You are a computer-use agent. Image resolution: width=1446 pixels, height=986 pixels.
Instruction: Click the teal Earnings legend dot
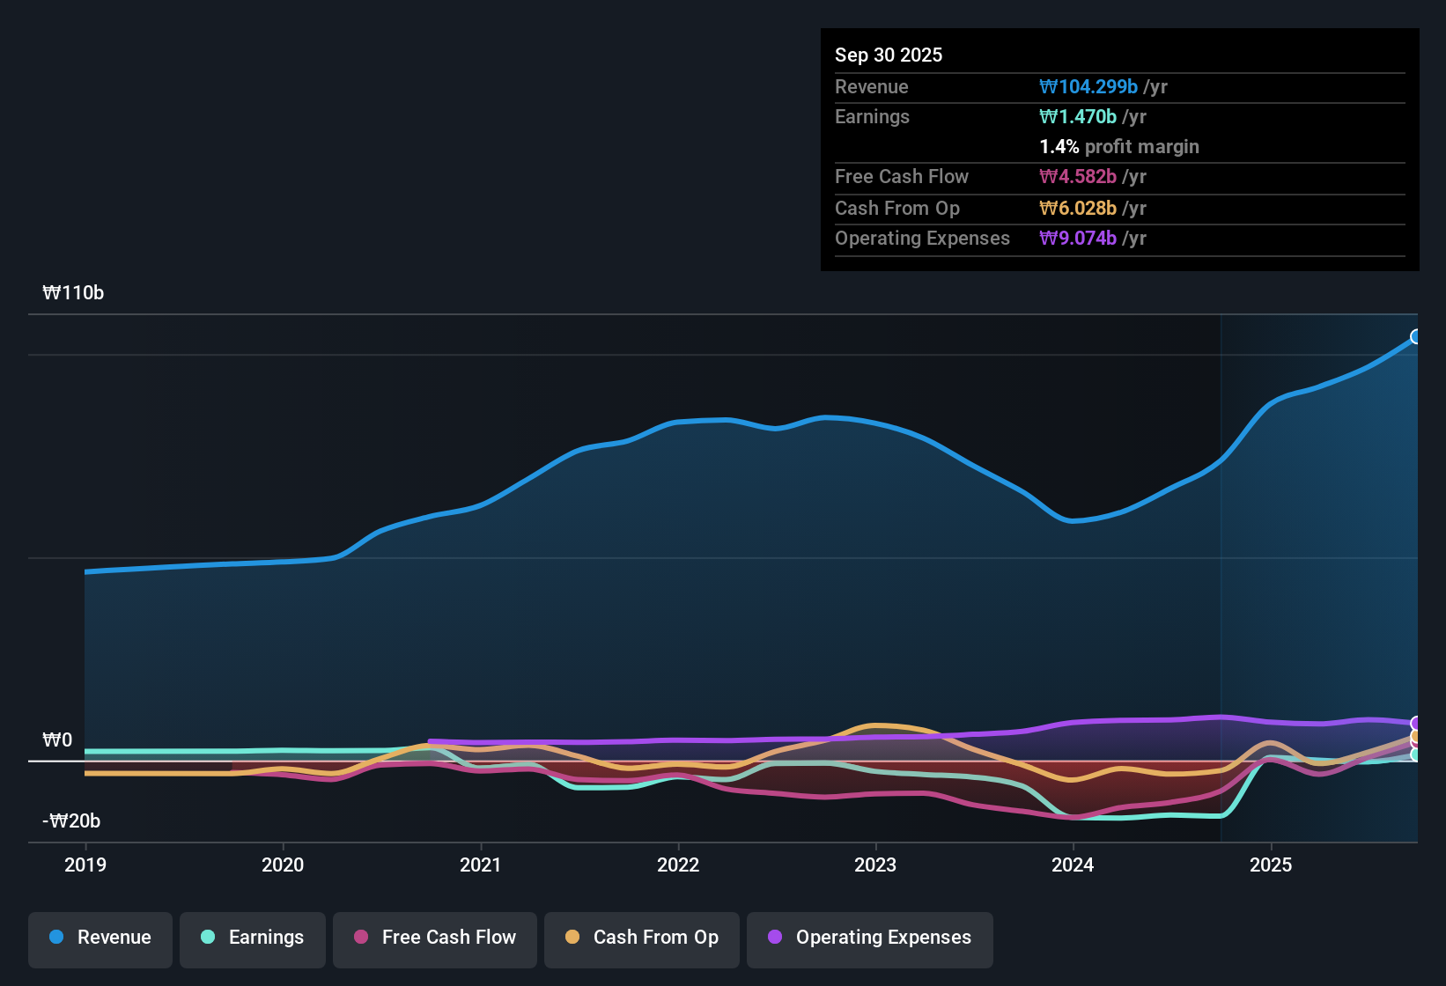[208, 938]
